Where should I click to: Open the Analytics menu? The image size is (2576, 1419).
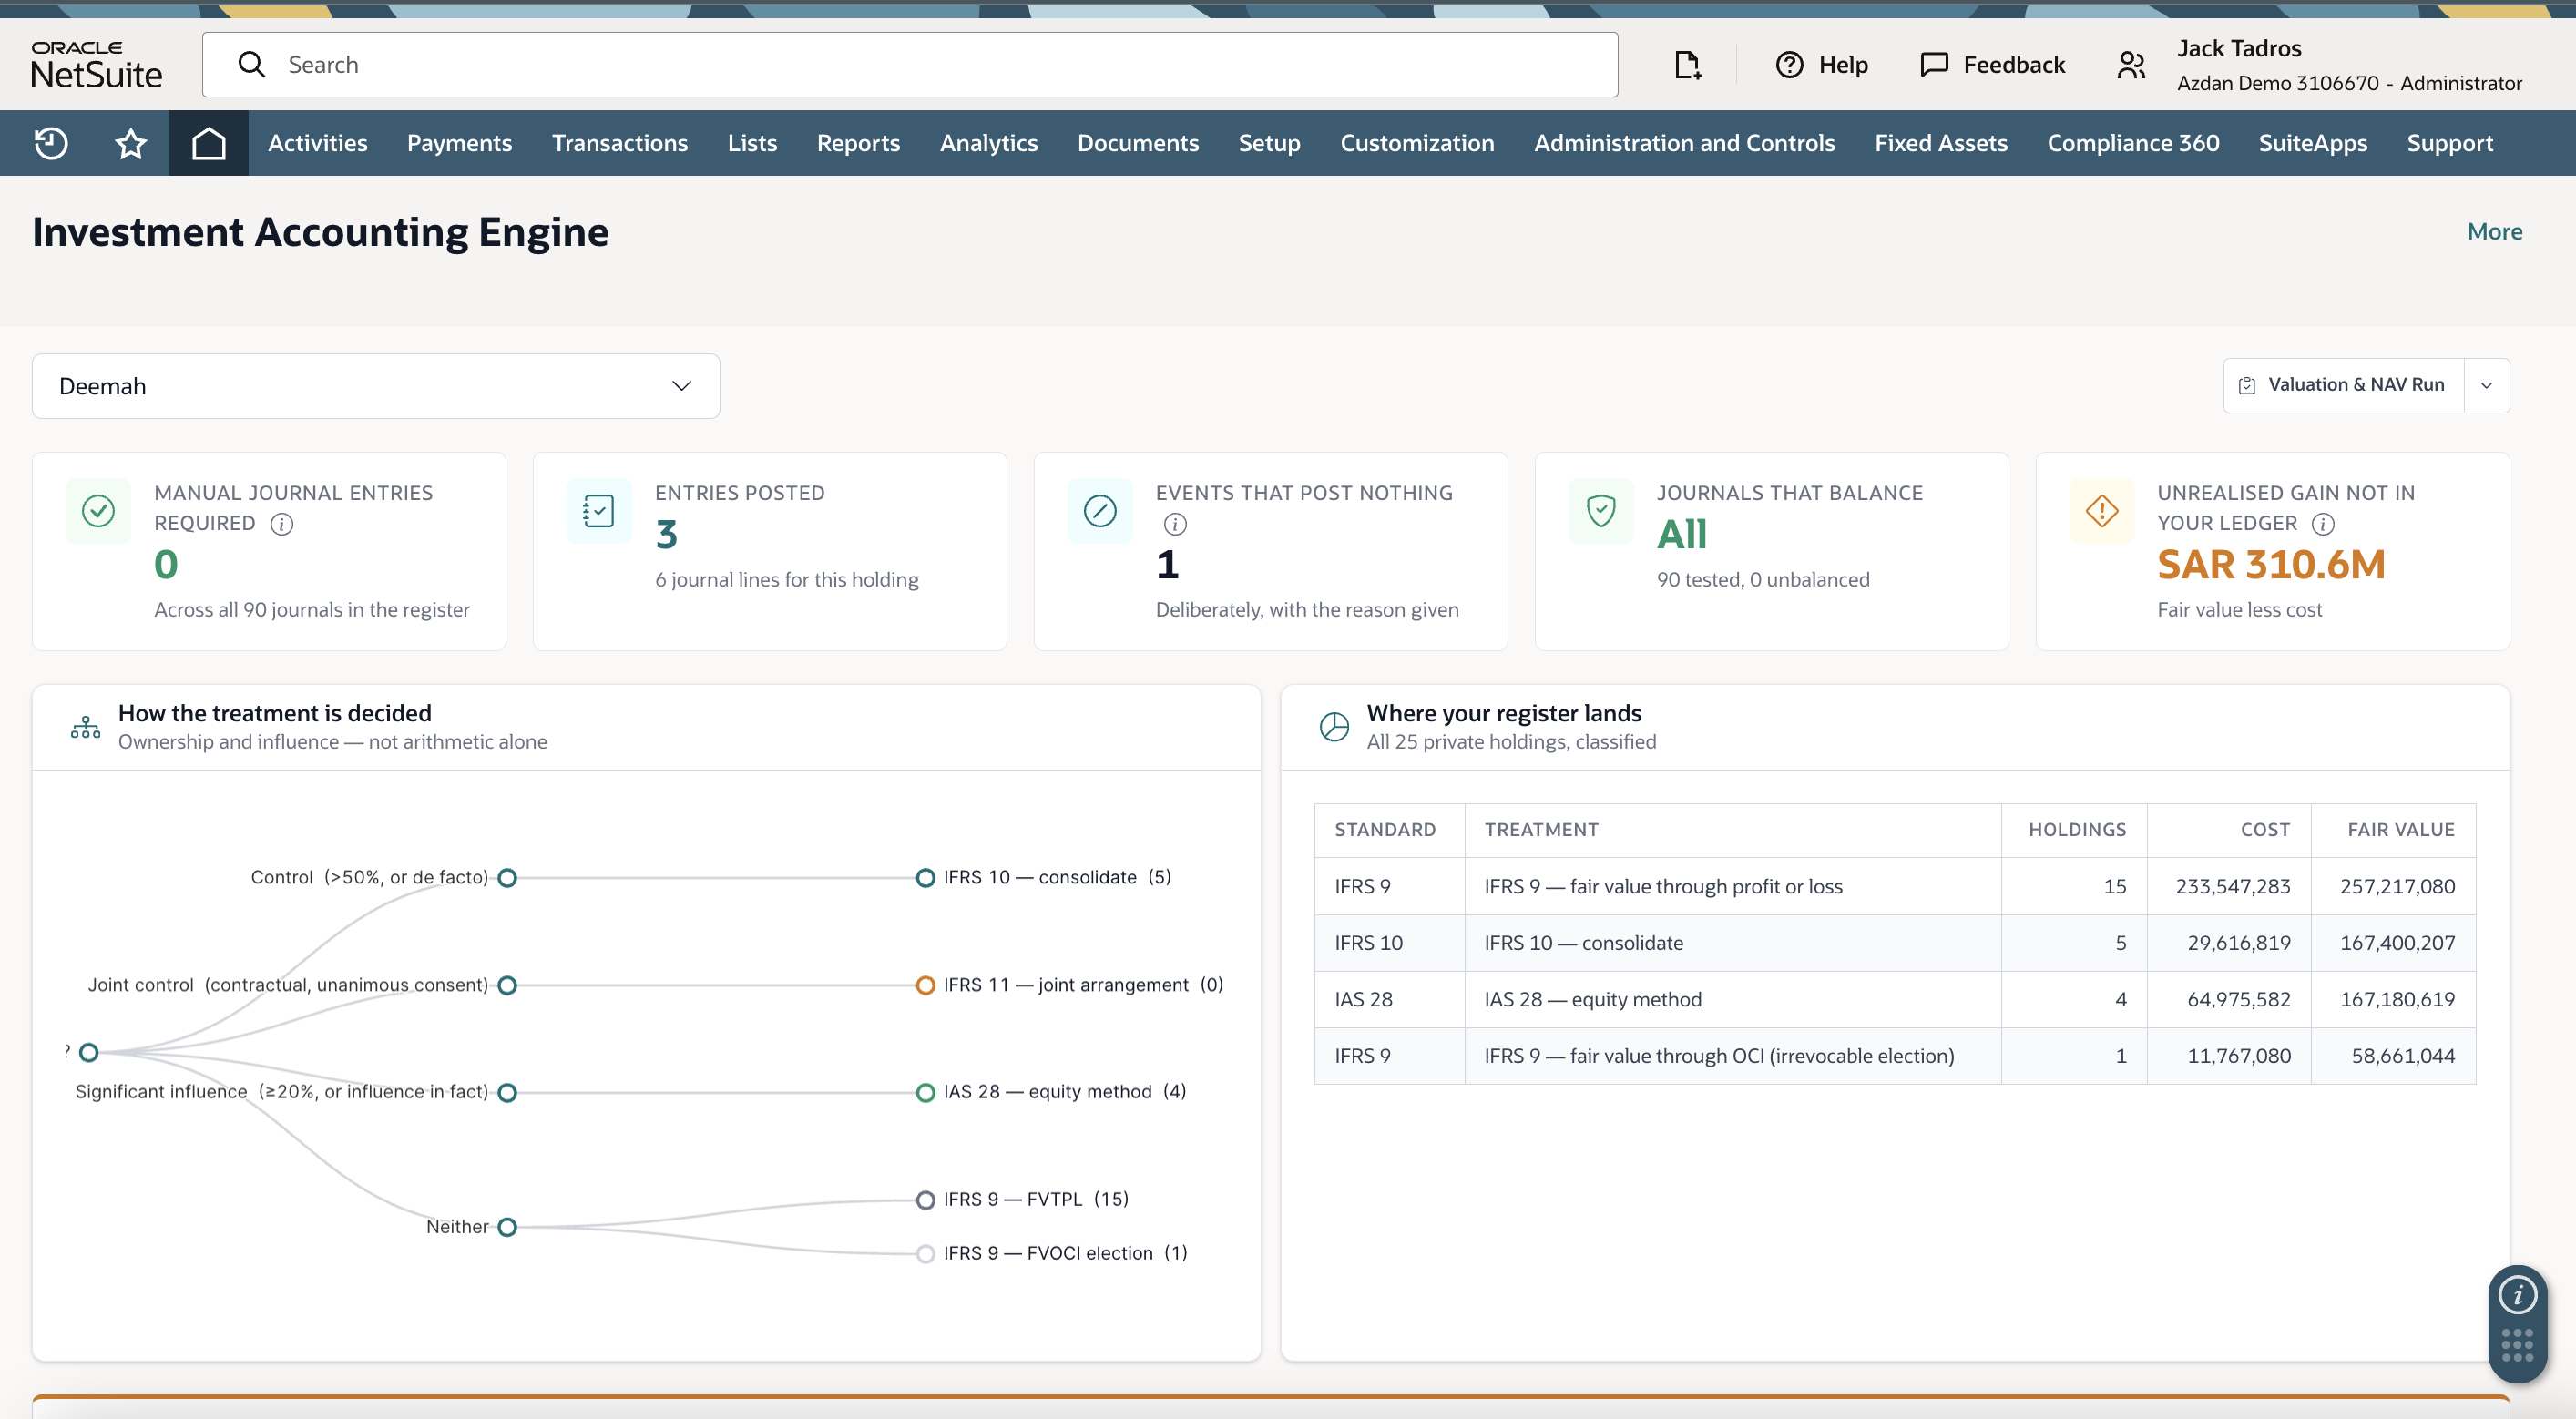[x=988, y=143]
